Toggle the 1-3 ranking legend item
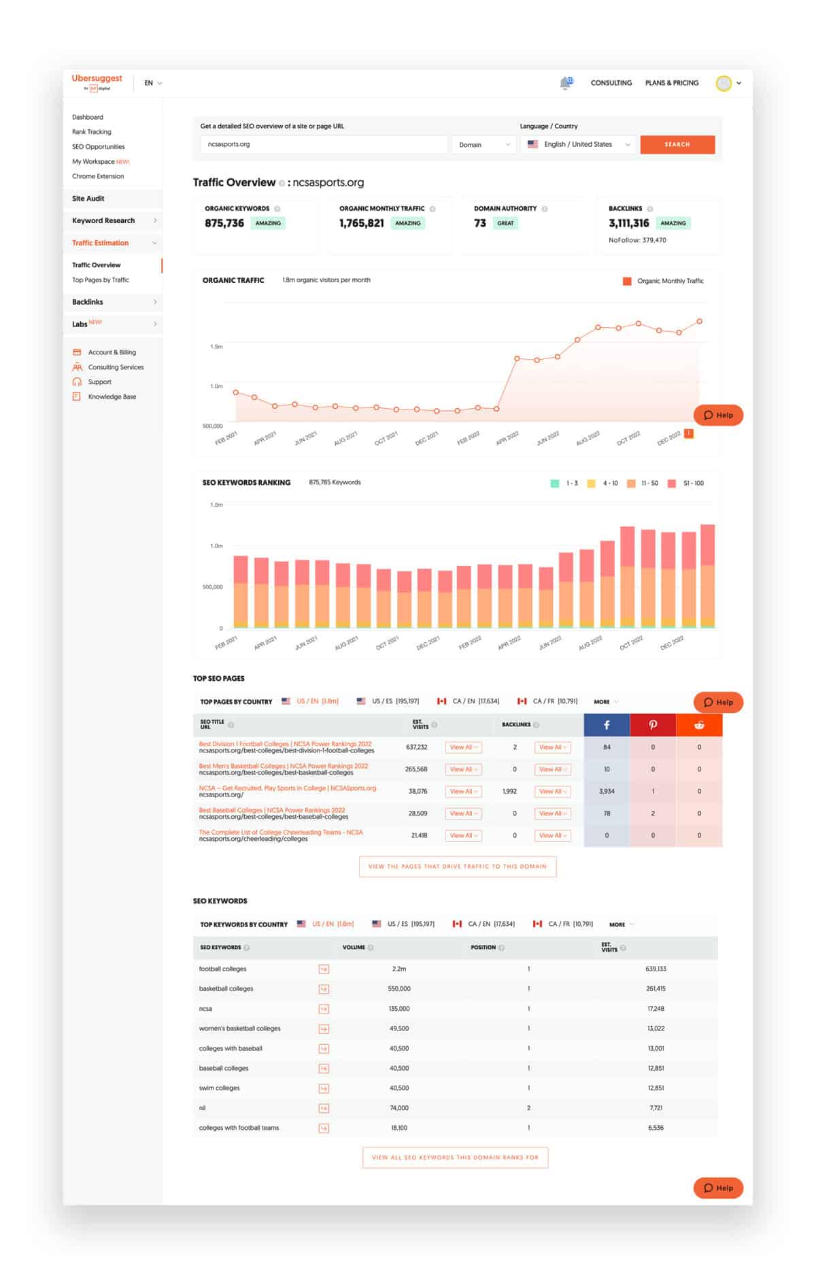 point(564,484)
